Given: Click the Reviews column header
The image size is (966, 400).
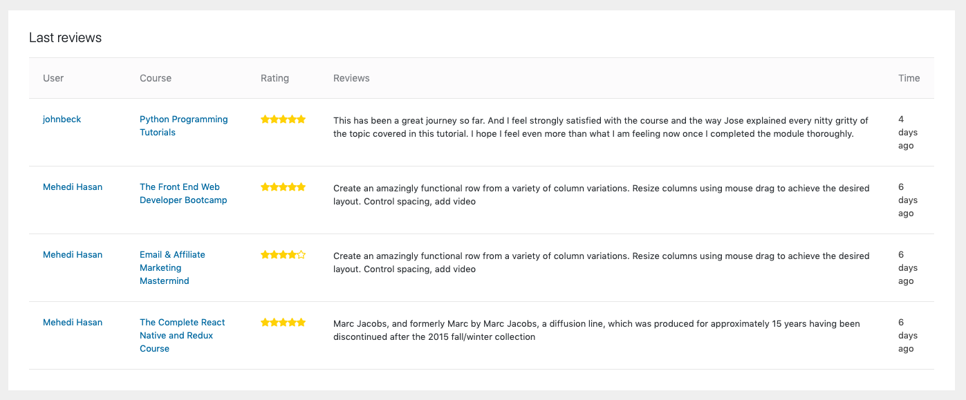Looking at the screenshot, I should click(x=351, y=78).
